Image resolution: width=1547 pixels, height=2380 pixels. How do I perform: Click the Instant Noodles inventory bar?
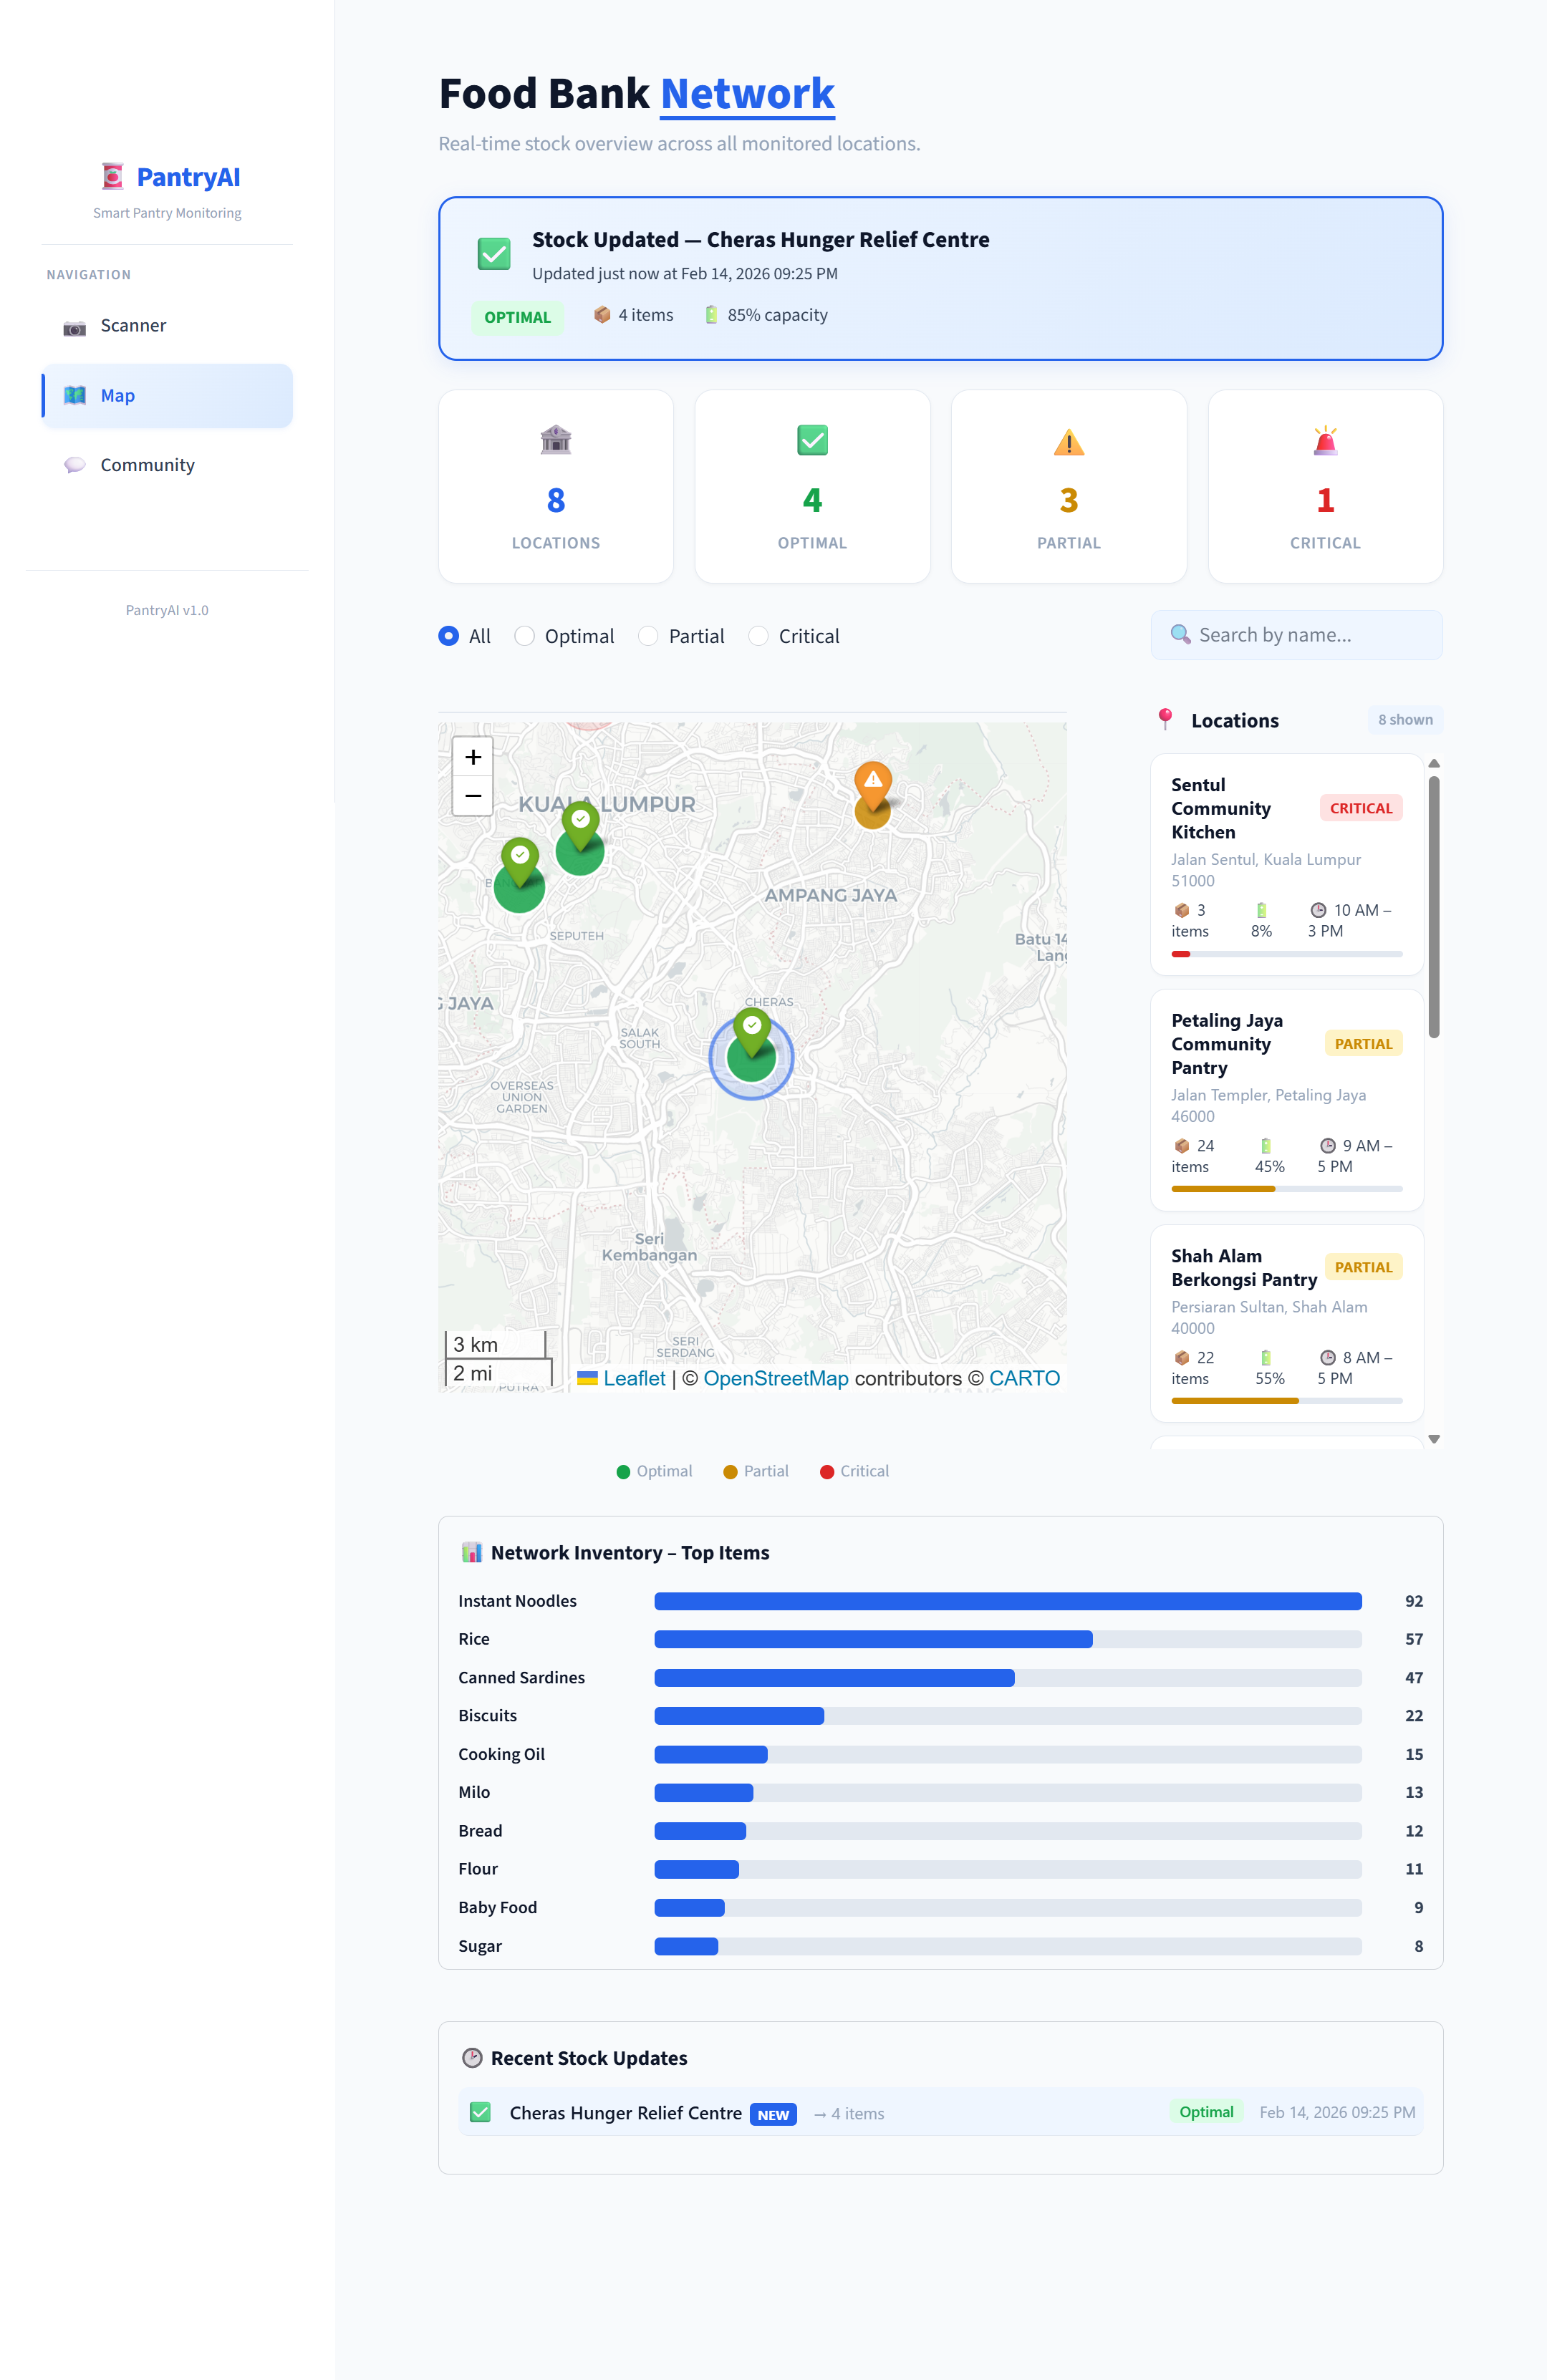(1007, 1601)
